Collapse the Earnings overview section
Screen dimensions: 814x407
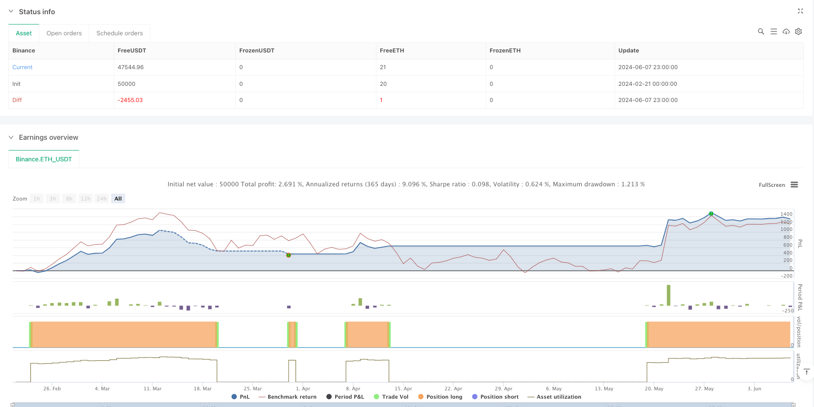pos(11,137)
